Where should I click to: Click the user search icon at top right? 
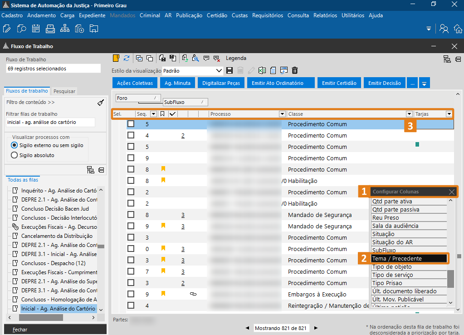(444, 29)
